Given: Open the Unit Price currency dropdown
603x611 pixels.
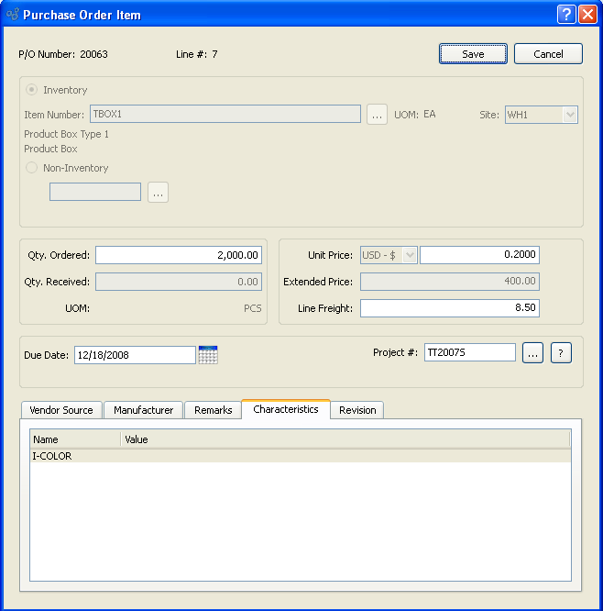Looking at the screenshot, I should click(389, 255).
